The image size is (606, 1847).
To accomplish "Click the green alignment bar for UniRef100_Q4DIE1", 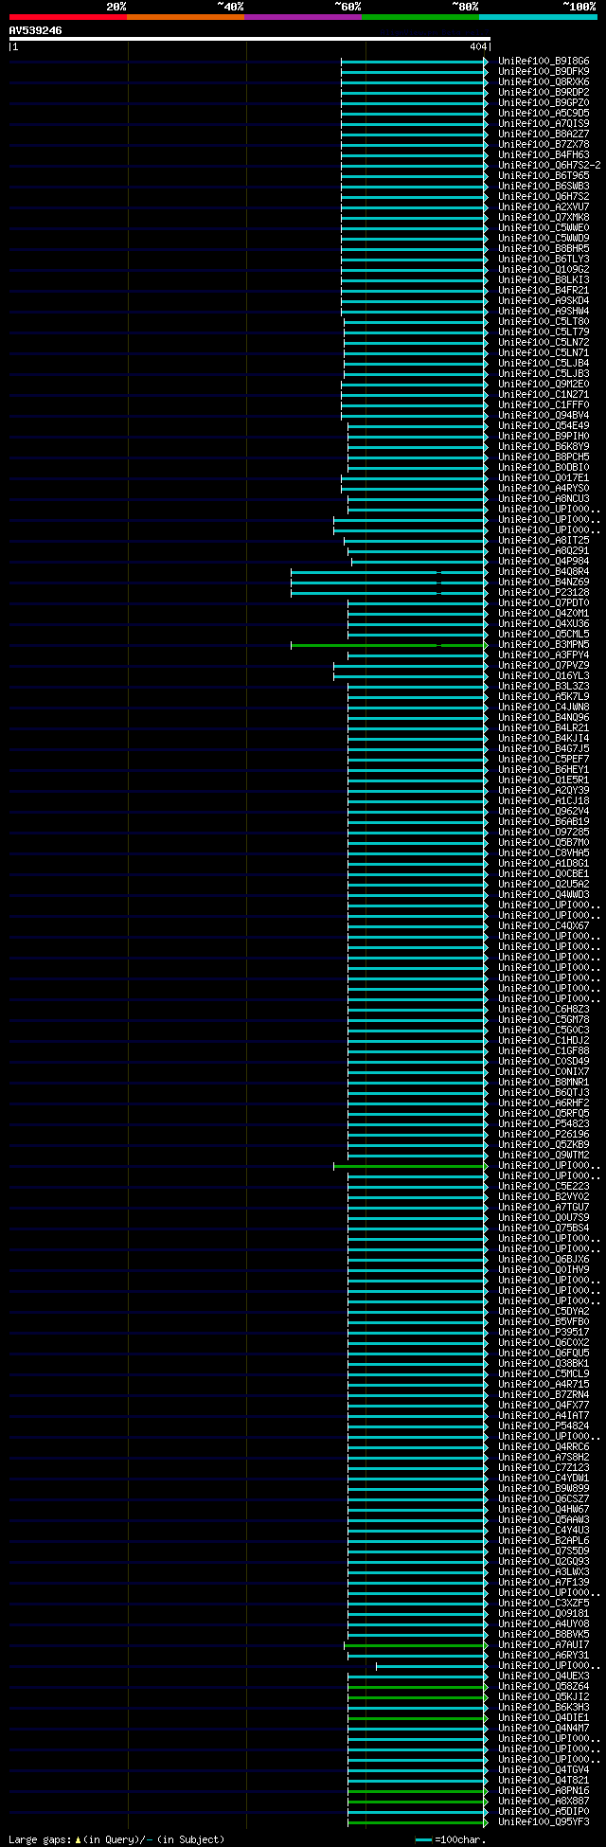I will (x=418, y=1718).
